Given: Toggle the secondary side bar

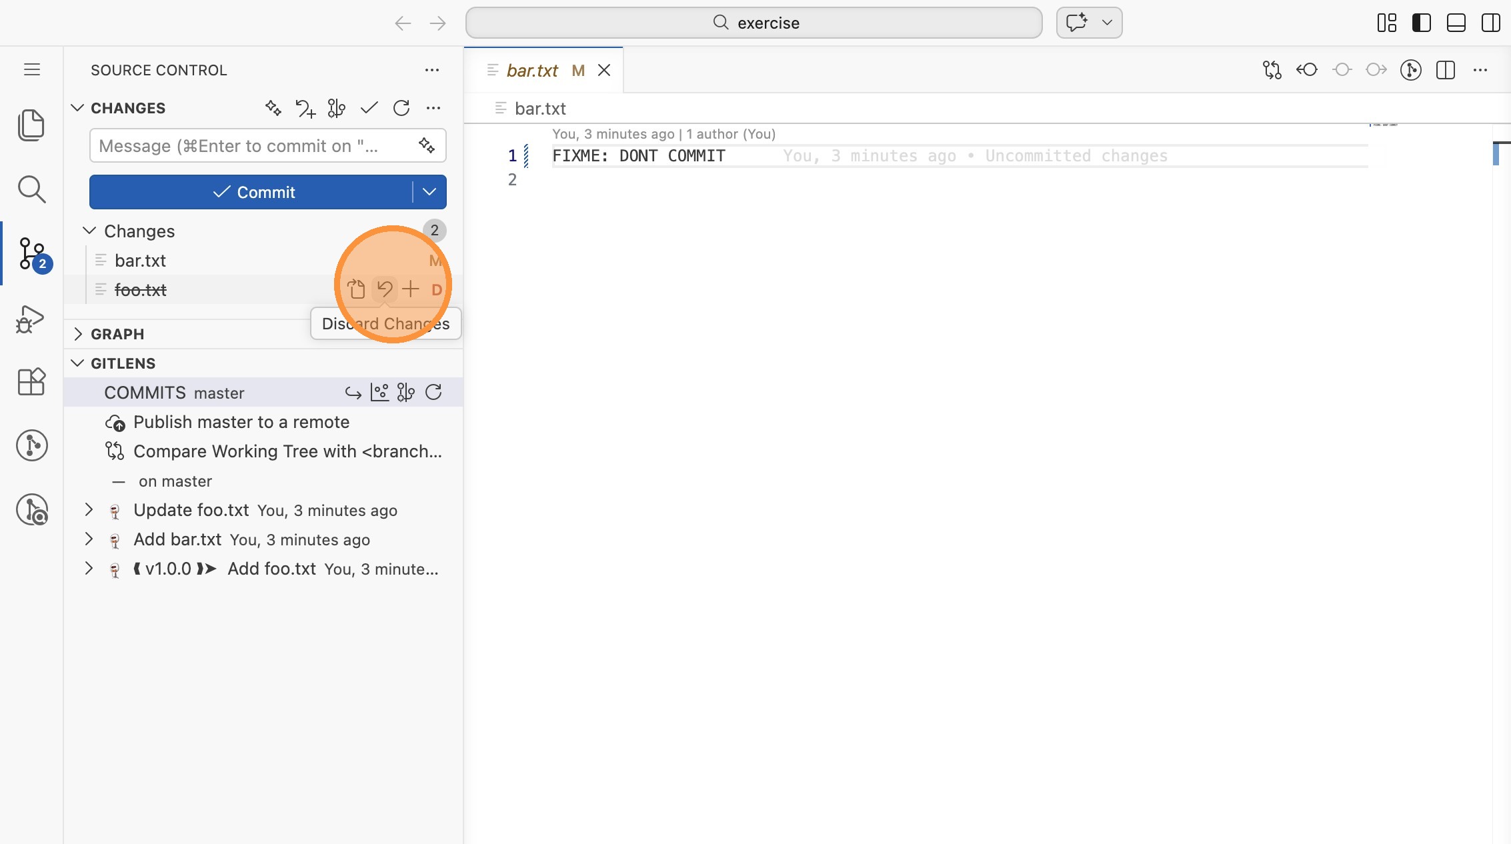Looking at the screenshot, I should click(x=1490, y=23).
